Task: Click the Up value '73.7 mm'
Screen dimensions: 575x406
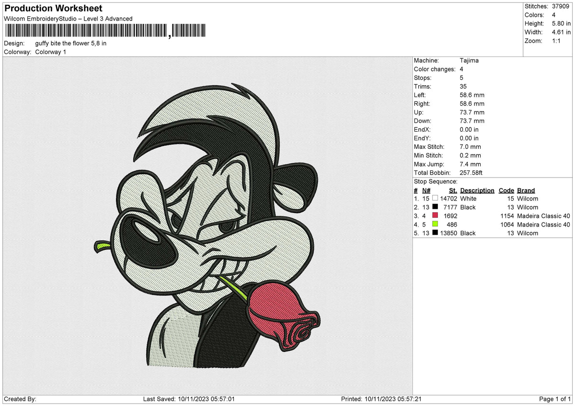Action: pos(472,112)
